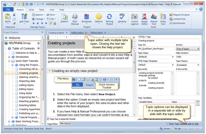206x134 pixels.
Task: Move topic right with blue arrow
Action: click(46, 23)
